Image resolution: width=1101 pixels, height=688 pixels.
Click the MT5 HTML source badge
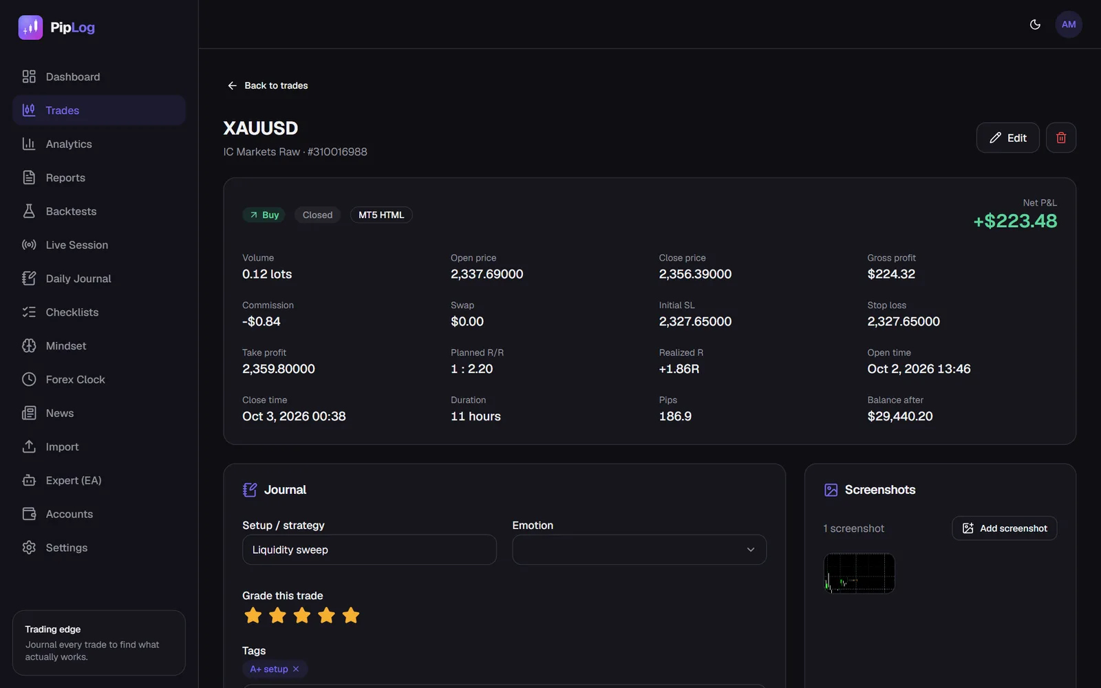coord(381,215)
